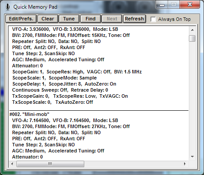Close the Quick Memory Pad window
This screenshot has height=175, width=204.
190,5
